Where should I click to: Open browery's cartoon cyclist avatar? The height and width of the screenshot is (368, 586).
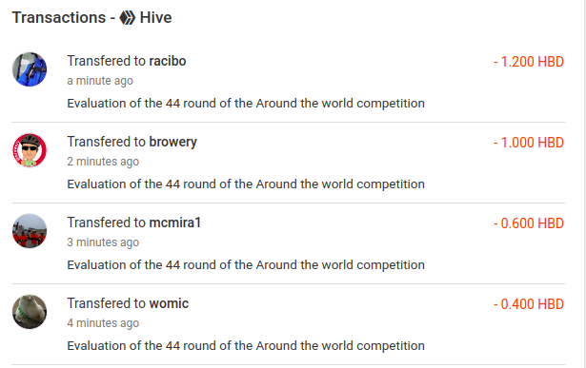(30, 150)
